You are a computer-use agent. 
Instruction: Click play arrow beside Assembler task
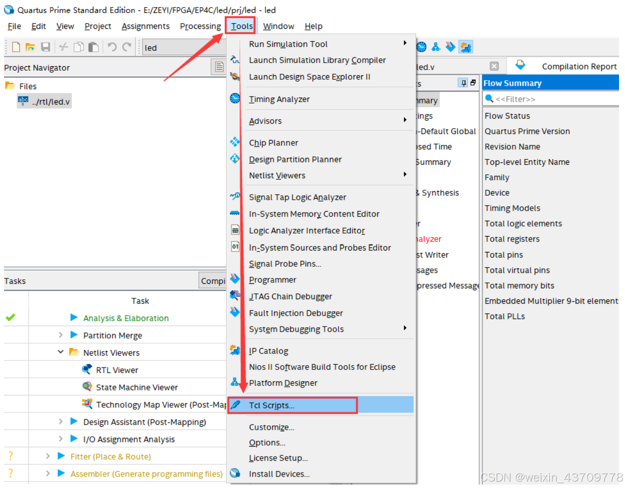click(61, 473)
